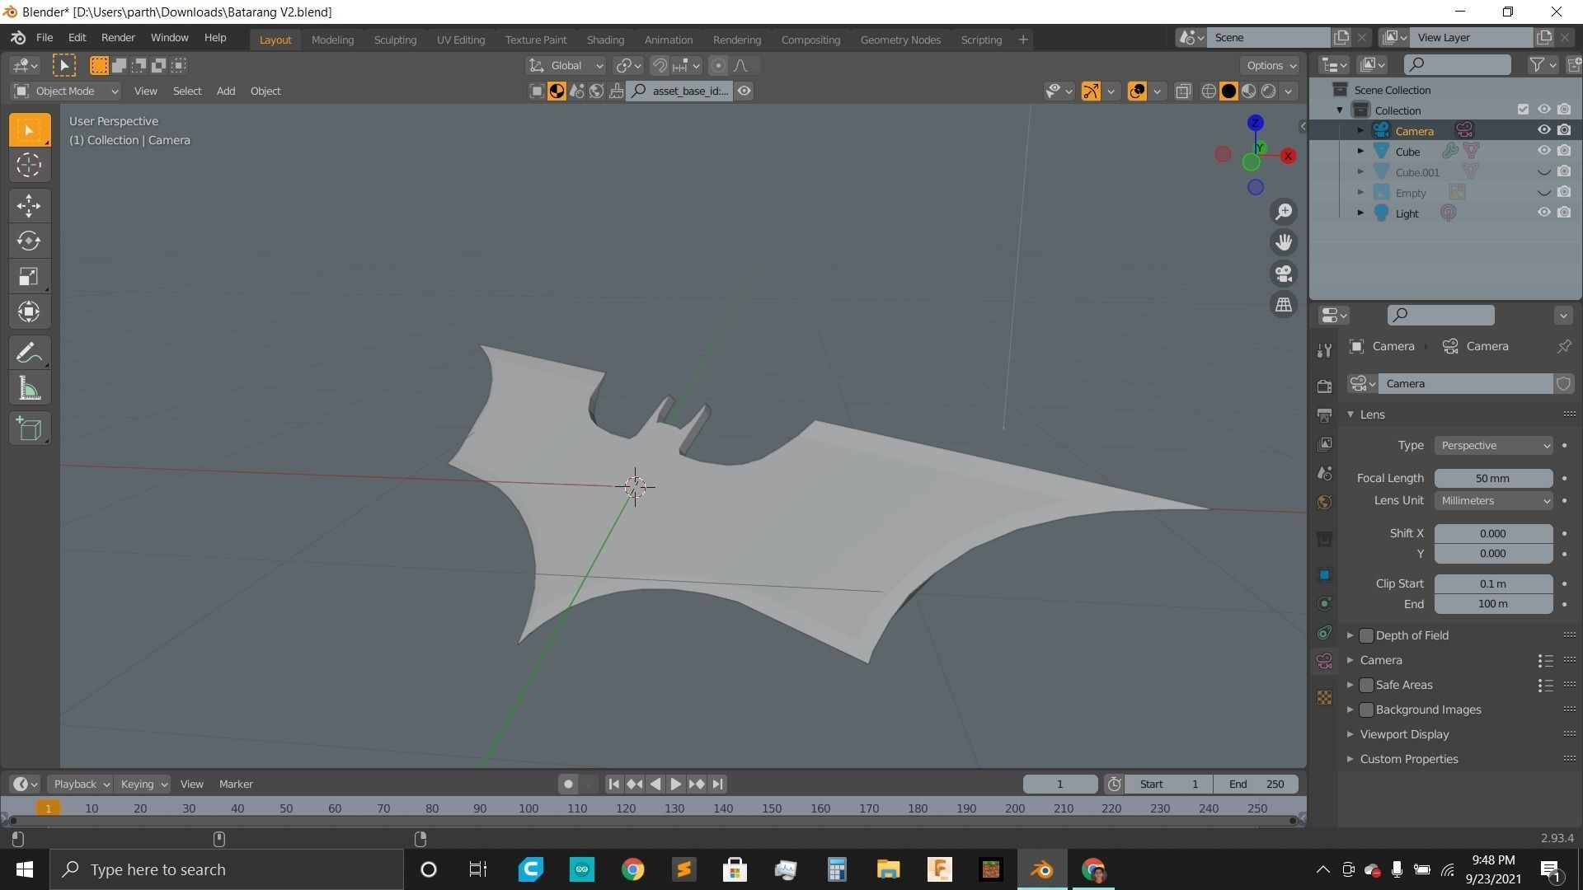Open timeline Keying popover
The width and height of the screenshot is (1583, 890).
(x=143, y=785)
